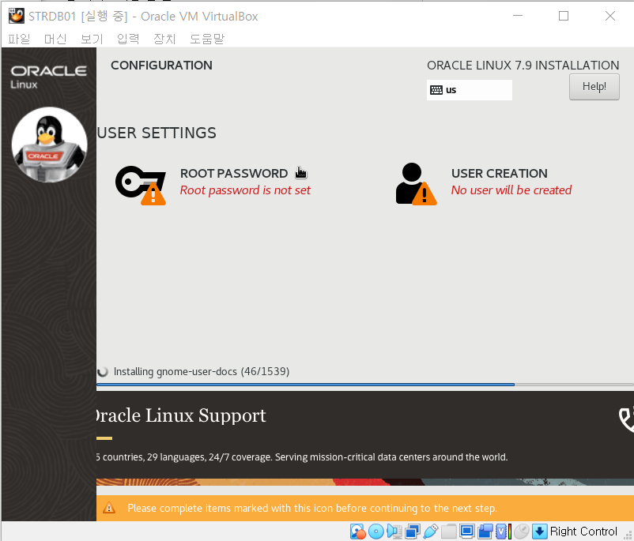This screenshot has height=541, width=634.
Task: Click the USER SETTINGS heading
Action: (157, 133)
